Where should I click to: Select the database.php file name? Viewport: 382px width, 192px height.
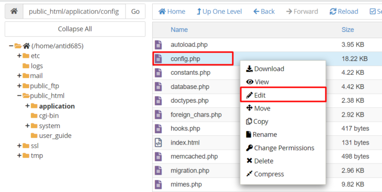coord(190,87)
